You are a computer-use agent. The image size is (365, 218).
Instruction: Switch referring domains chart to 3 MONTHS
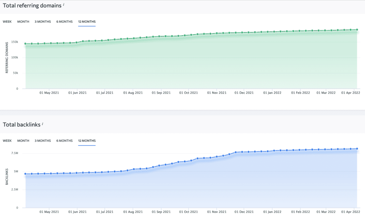(x=42, y=22)
